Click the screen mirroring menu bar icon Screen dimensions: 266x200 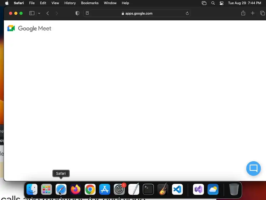204,3
